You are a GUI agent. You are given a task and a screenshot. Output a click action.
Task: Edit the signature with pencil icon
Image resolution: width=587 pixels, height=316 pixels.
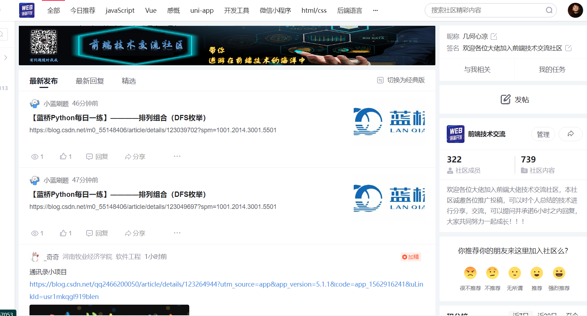[569, 48]
